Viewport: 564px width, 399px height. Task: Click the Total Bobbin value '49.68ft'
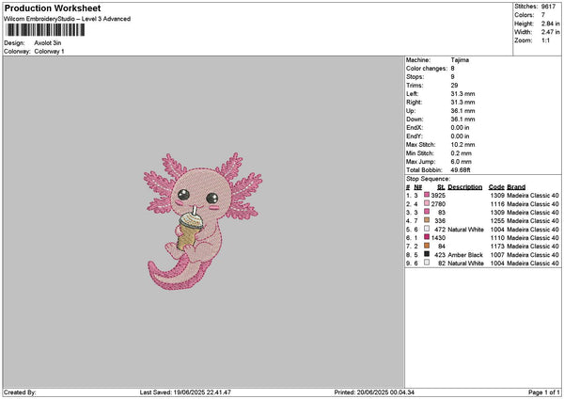pyautogui.click(x=461, y=170)
